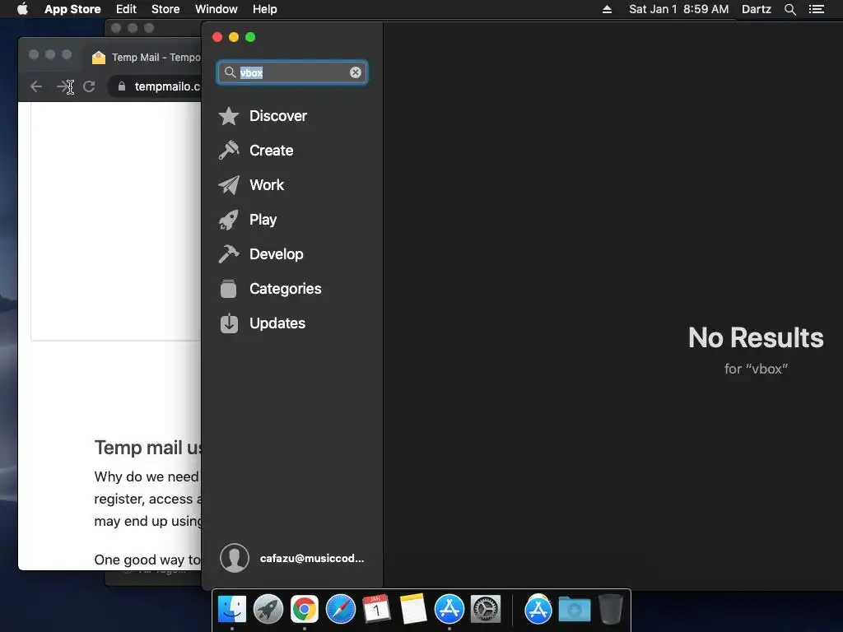Image resolution: width=843 pixels, height=632 pixels.
Task: Open the Categories icon in sidebar
Action: click(229, 289)
